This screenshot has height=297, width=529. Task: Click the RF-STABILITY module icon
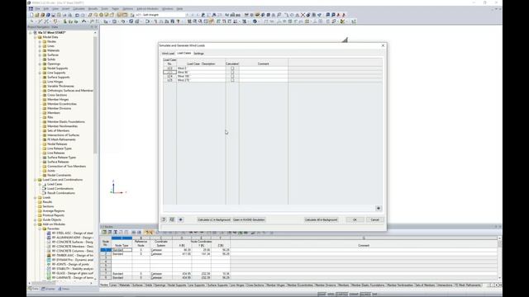pos(49,269)
